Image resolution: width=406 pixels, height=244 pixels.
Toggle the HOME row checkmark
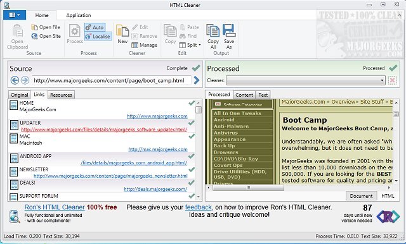coord(192,103)
